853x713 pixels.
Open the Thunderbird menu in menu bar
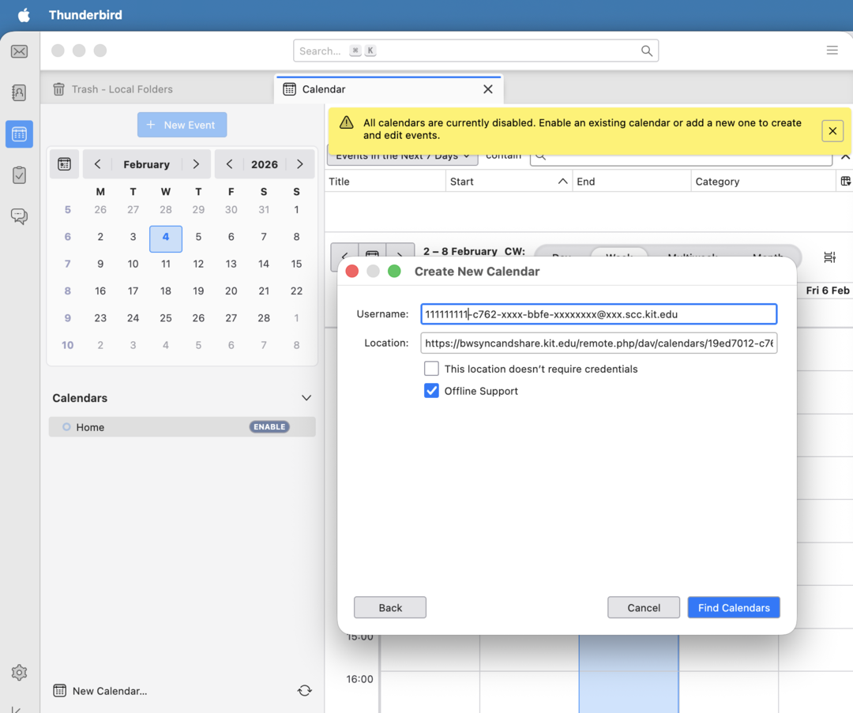[x=85, y=15]
